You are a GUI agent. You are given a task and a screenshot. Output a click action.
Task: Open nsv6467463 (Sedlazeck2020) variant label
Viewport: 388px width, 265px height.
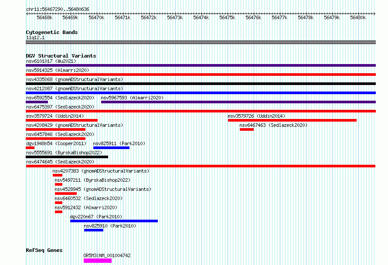tap(273, 125)
